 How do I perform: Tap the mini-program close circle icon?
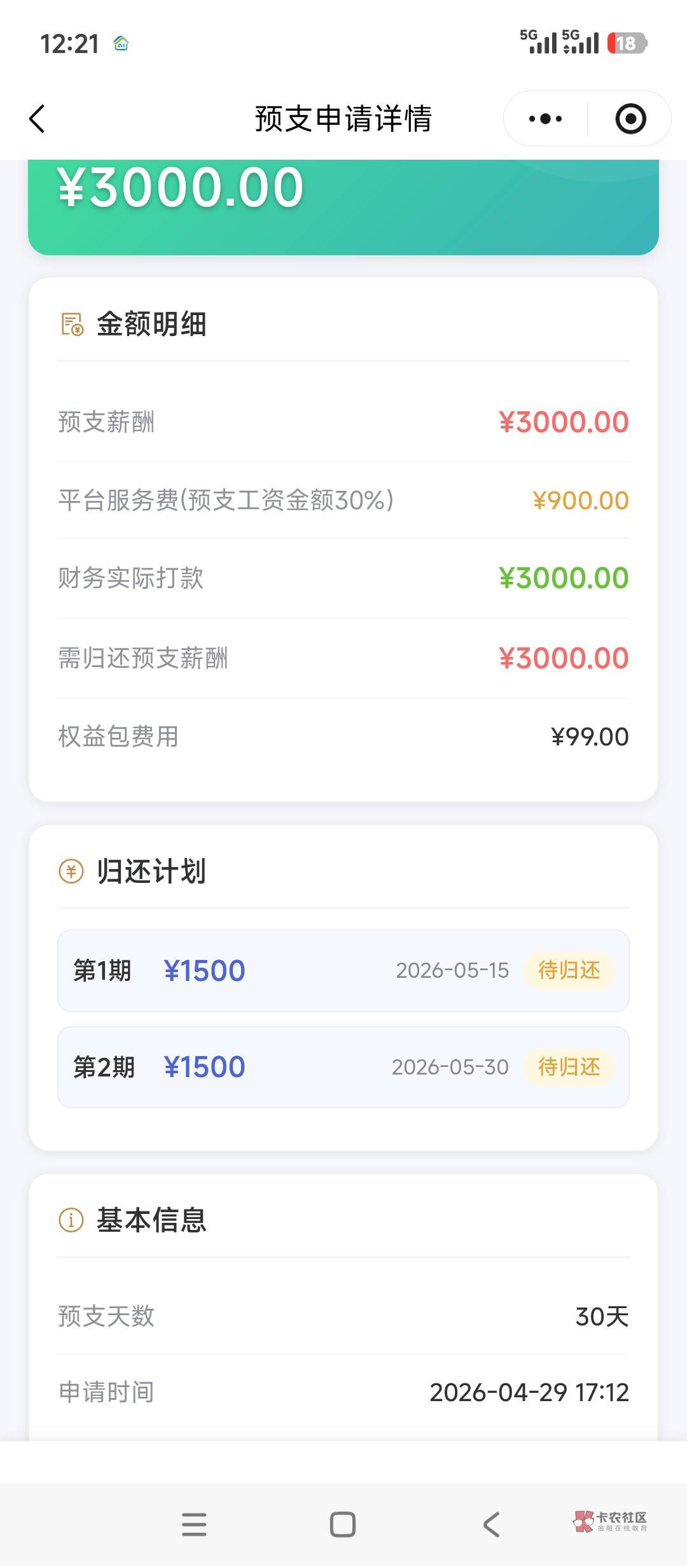click(x=630, y=119)
